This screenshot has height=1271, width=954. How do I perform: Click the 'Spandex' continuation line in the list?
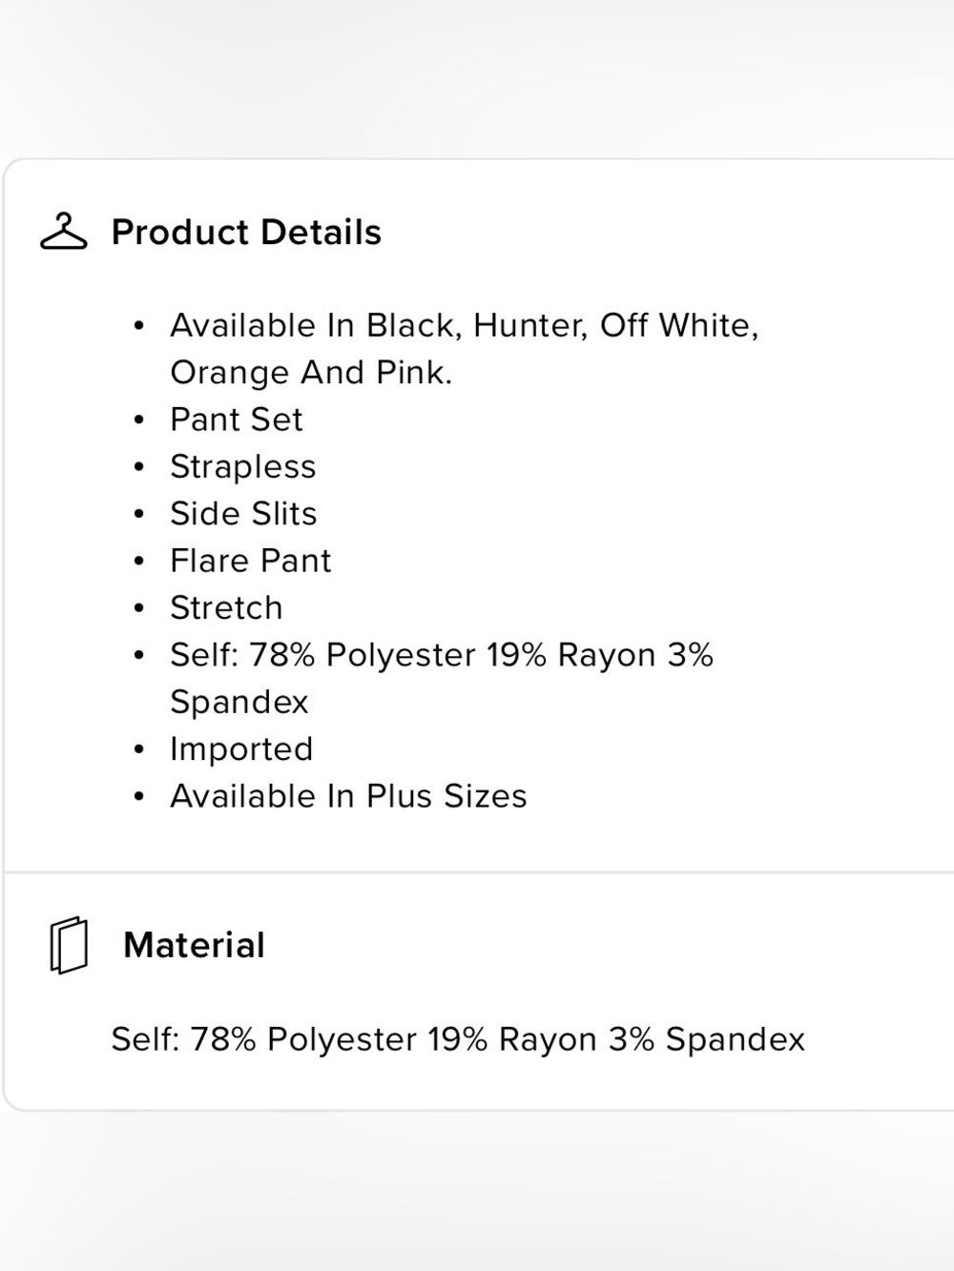[239, 702]
